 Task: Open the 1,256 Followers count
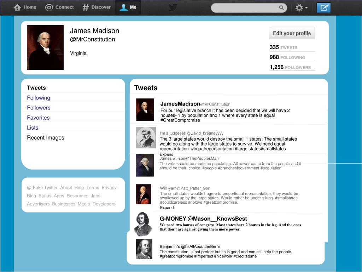coord(290,67)
